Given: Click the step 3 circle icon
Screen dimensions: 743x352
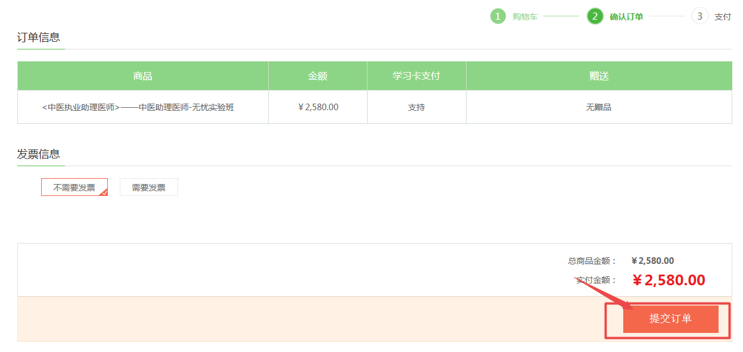Looking at the screenshot, I should [x=700, y=16].
